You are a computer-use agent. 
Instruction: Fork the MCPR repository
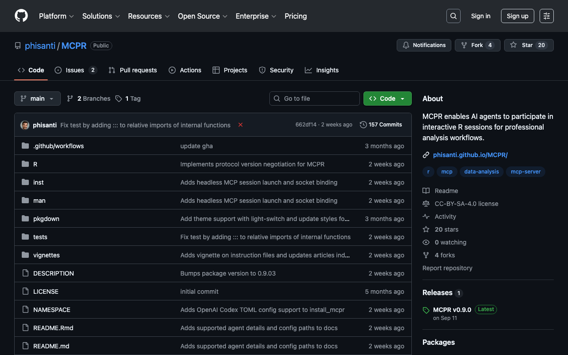(477, 45)
